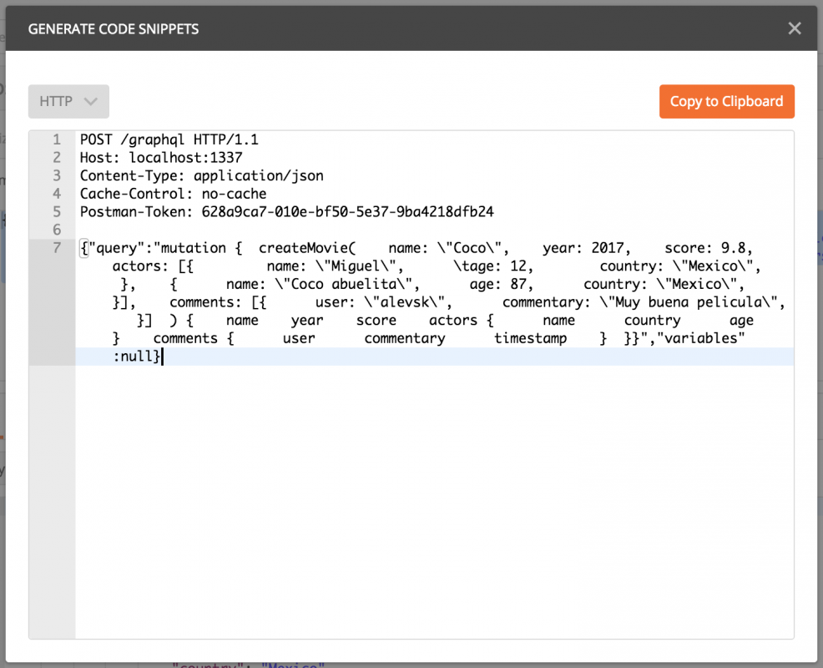Click line number 1 in the gutter
Image resolution: width=823 pixels, height=668 pixels.
pos(57,139)
